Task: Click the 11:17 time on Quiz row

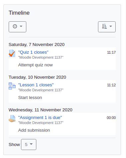Action: coord(111,52)
